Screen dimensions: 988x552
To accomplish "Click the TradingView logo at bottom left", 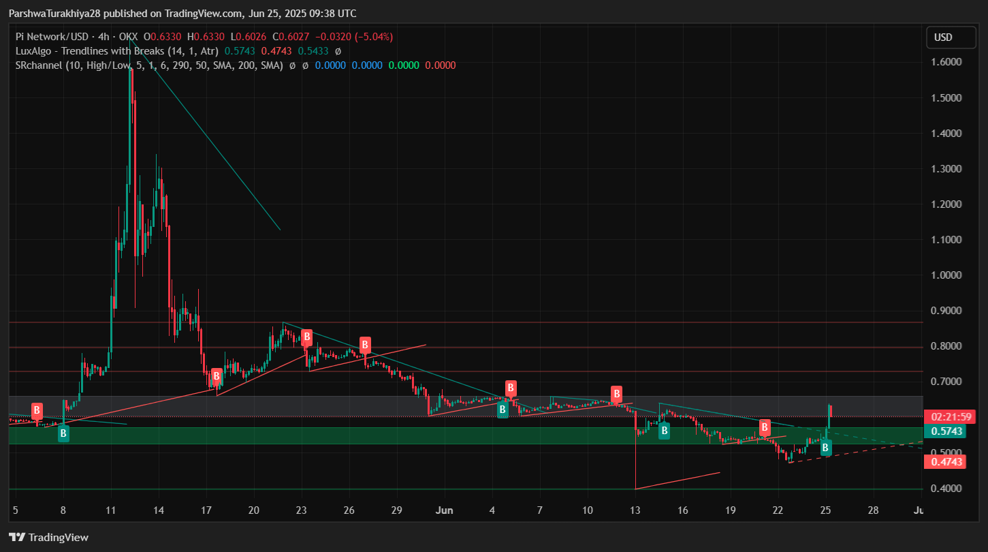I will click(x=48, y=537).
